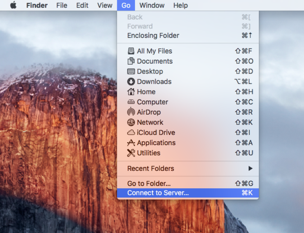Click the ⇧⌘G shortcut beside Go to Folder
The height and width of the screenshot is (233, 304).
(x=244, y=183)
